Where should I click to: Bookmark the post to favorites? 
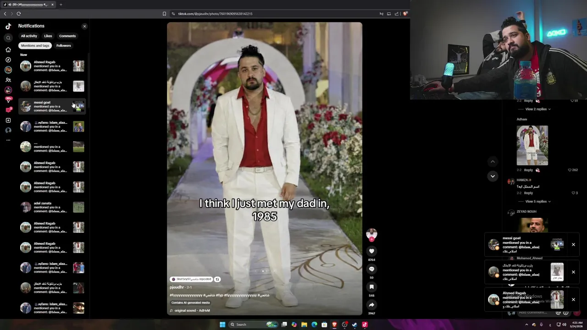click(x=371, y=287)
